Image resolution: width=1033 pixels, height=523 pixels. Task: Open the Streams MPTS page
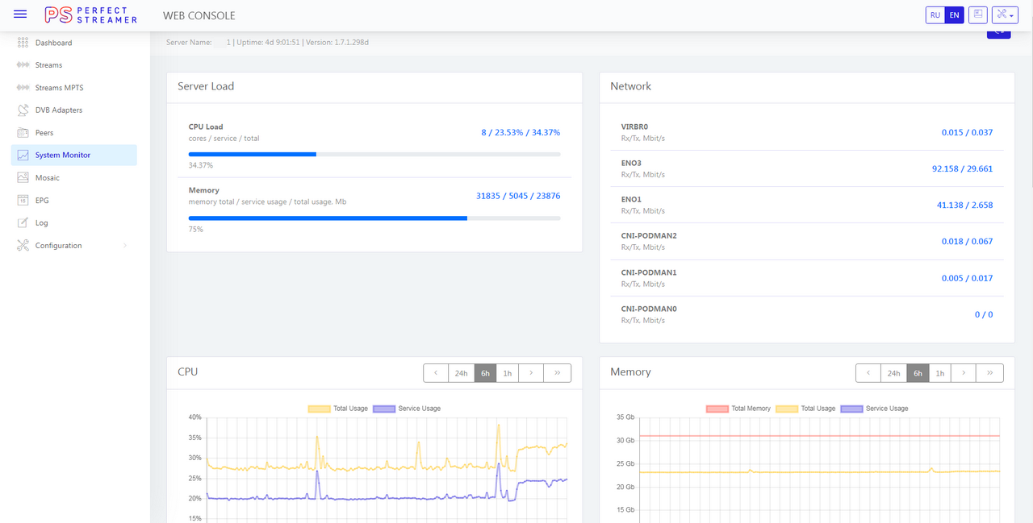[x=59, y=88]
